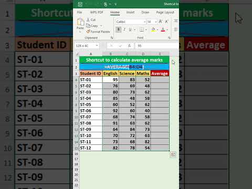Click the Science header cell
Image resolution: width=252 pixels, height=189 pixels.
coord(127,73)
